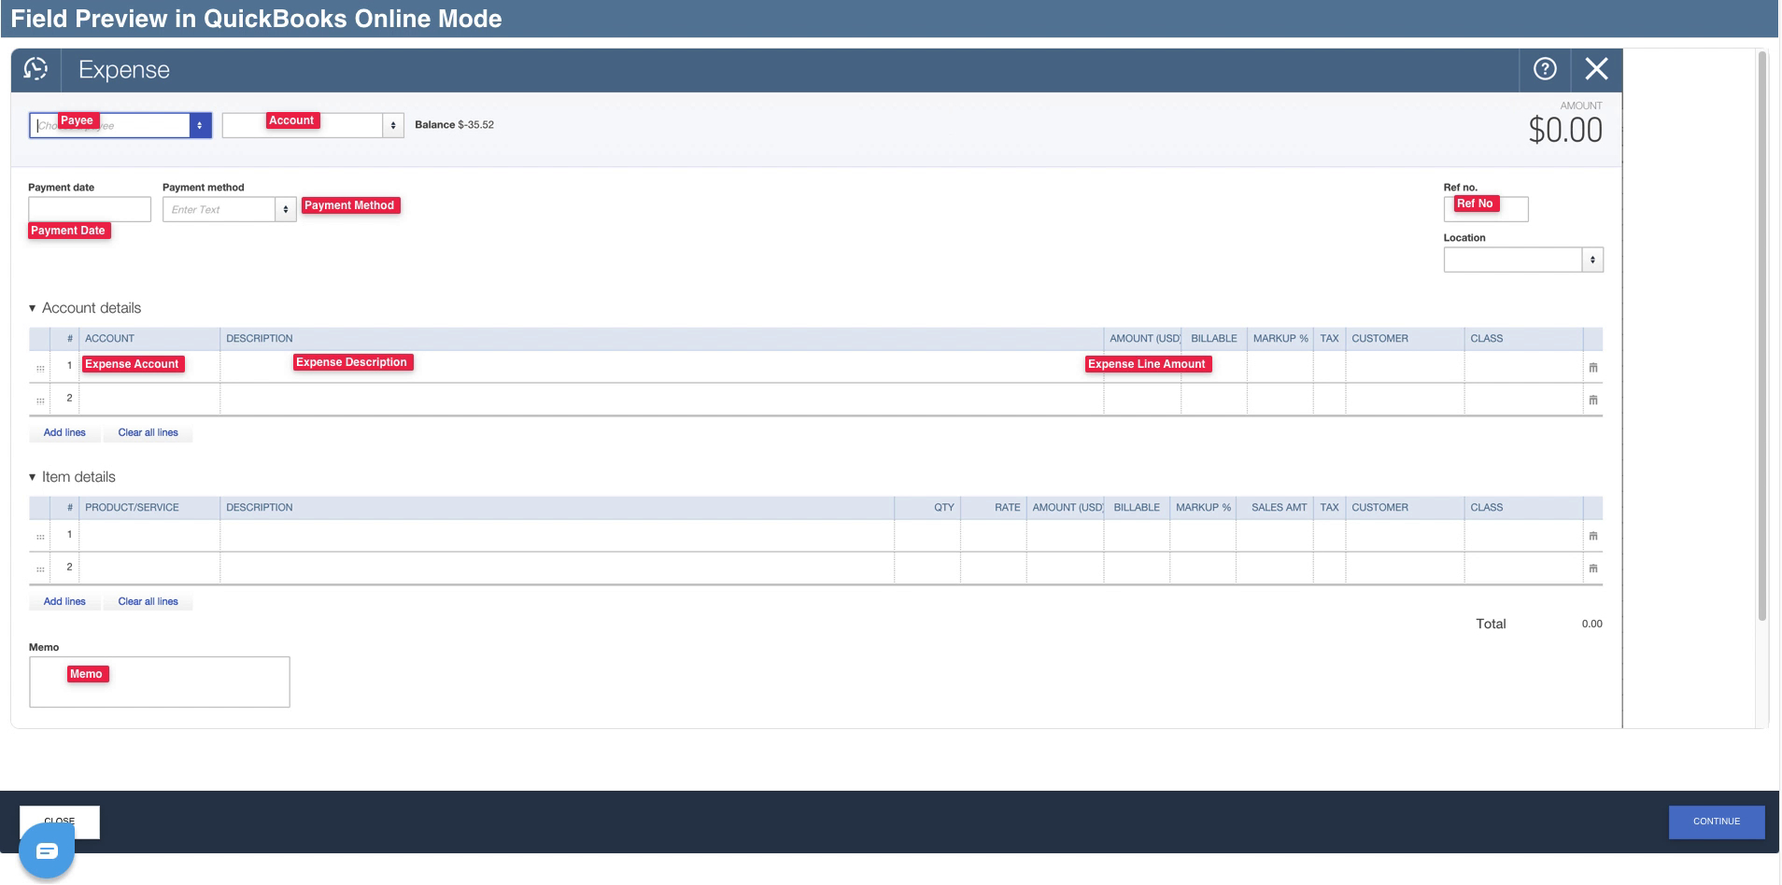
Task: Click the BILLABLE header in Account details
Action: pos(1214,339)
